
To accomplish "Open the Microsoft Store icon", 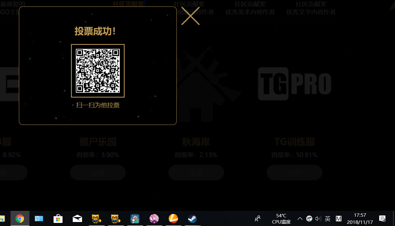I will point(58,219).
